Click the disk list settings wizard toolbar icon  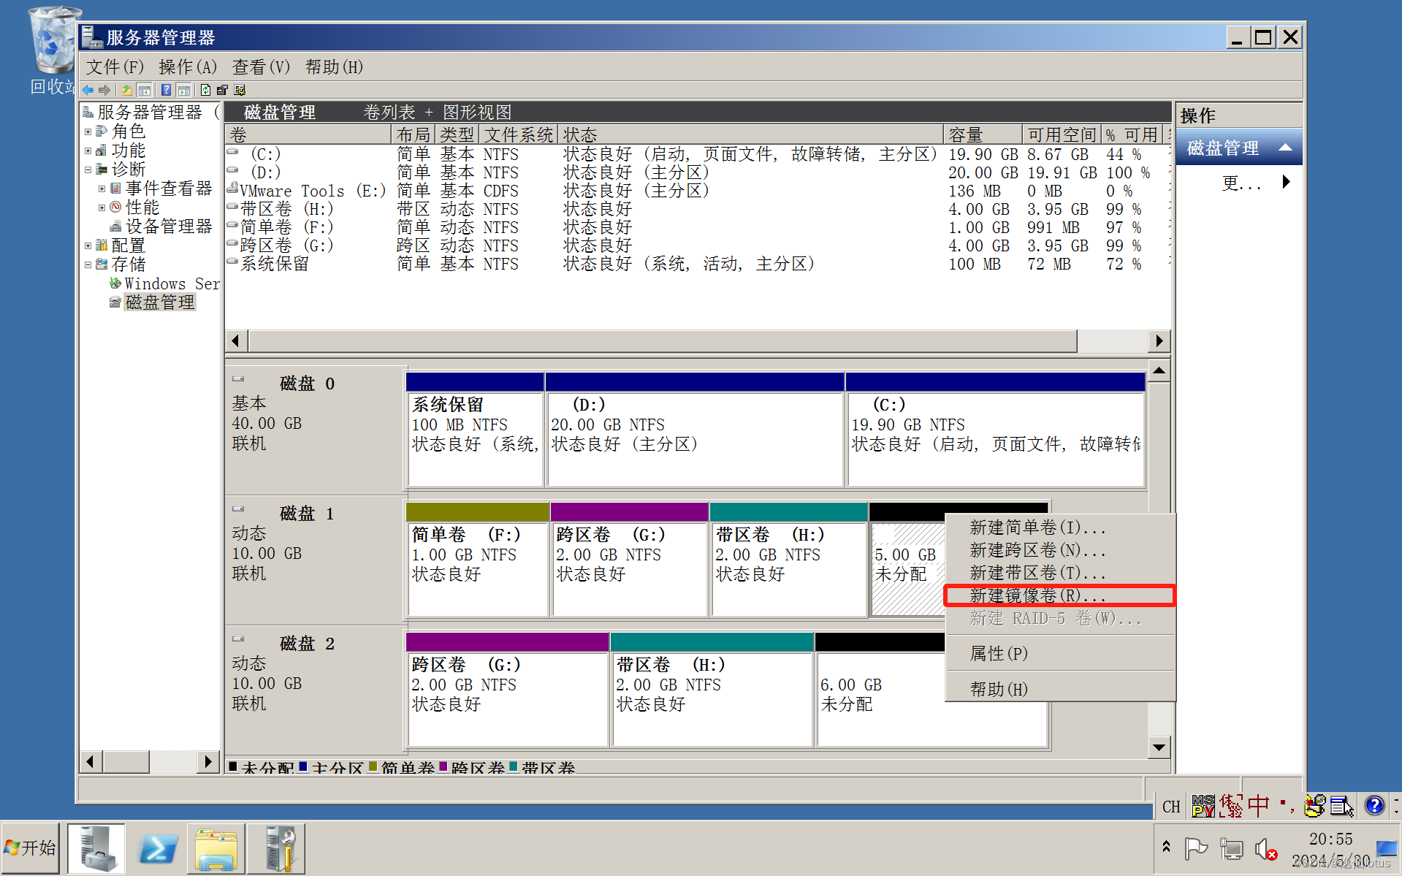pyautogui.click(x=240, y=90)
